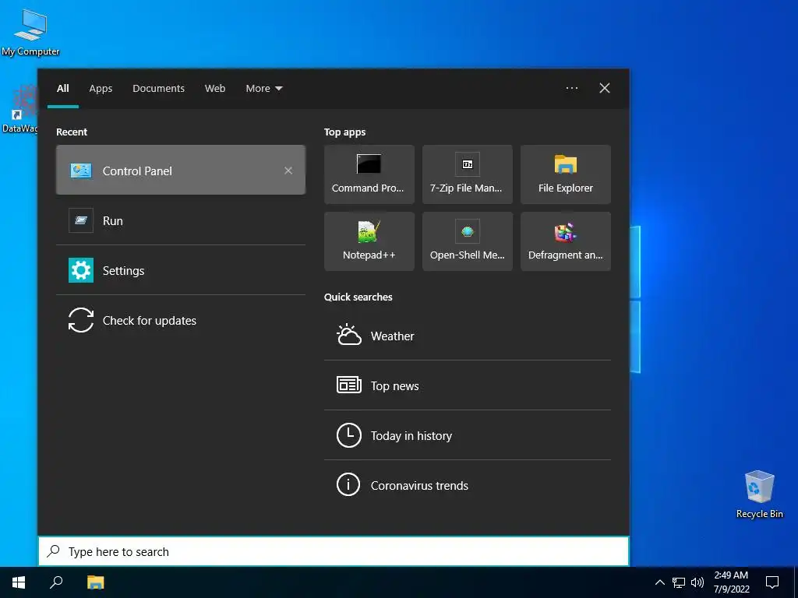Click the Type here to search box
The height and width of the screenshot is (598, 798).
(334, 551)
